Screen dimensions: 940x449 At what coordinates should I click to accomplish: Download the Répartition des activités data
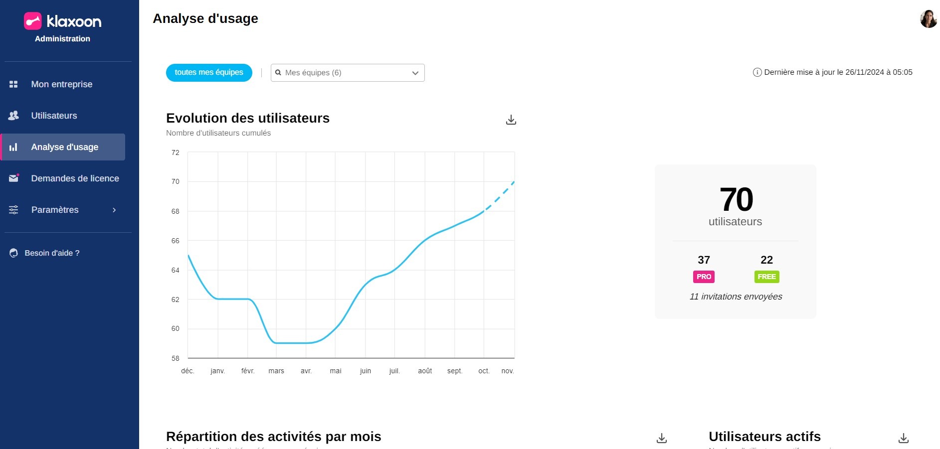662,438
